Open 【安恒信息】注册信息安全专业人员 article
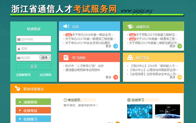The width and height of the screenshot is (196, 123). pos(154,74)
